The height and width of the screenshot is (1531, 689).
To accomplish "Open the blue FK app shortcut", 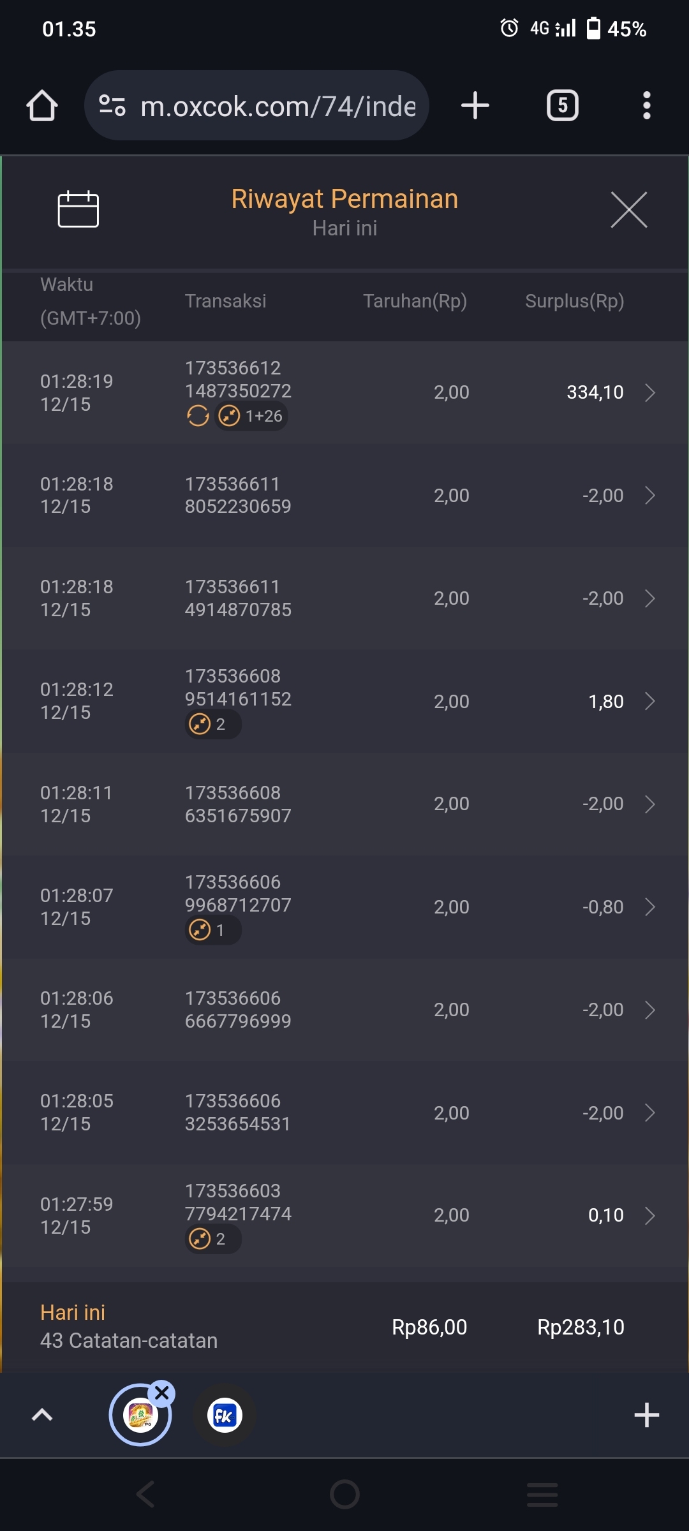I will click(225, 1416).
